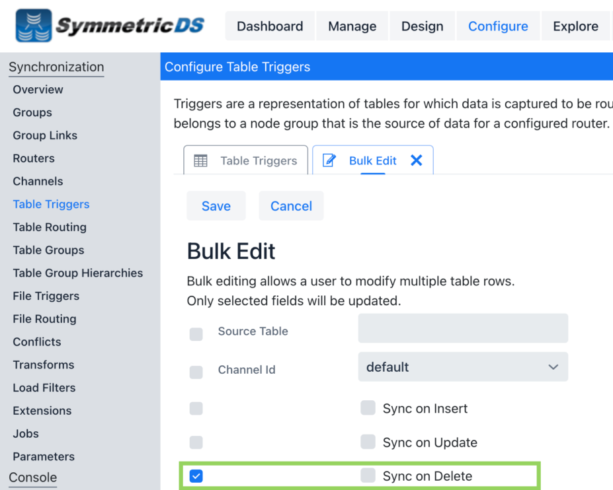The width and height of the screenshot is (613, 490).
Task: Navigate to Routers in the sidebar
Action: [33, 158]
